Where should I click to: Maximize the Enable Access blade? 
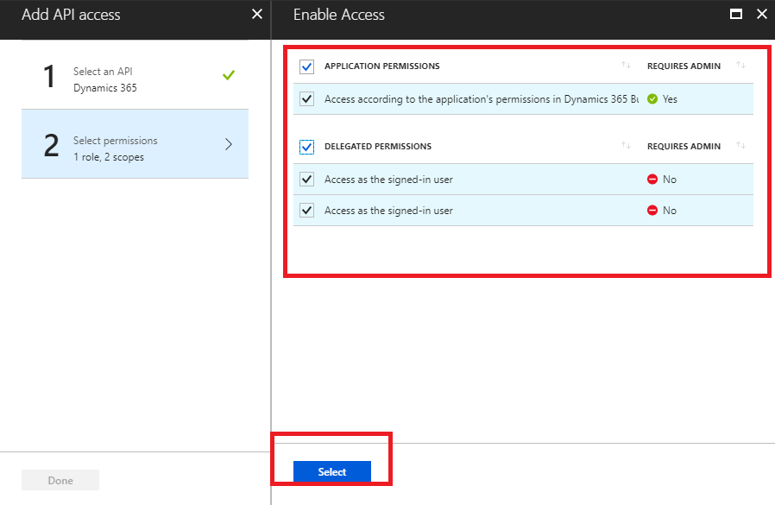click(736, 15)
